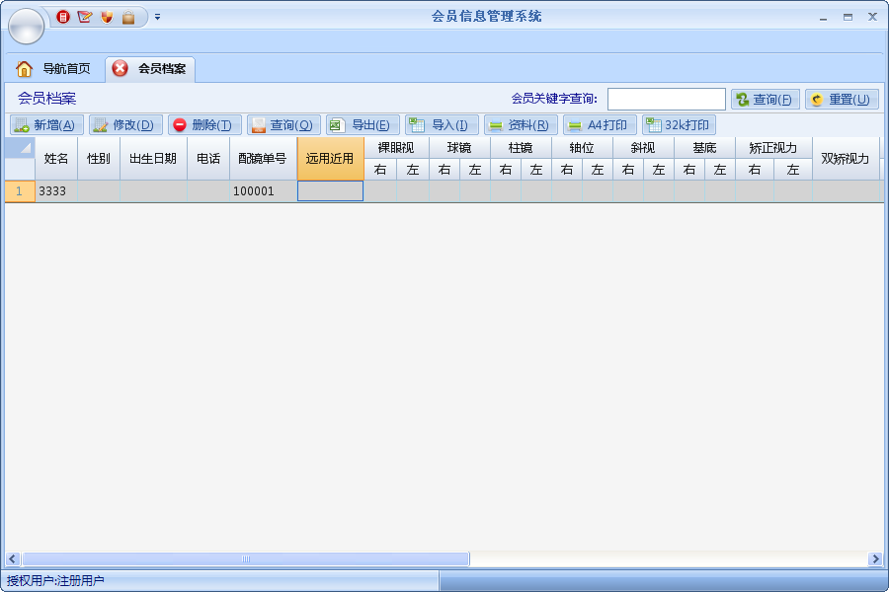Maximize the 会员信息管理系统 window

[848, 18]
